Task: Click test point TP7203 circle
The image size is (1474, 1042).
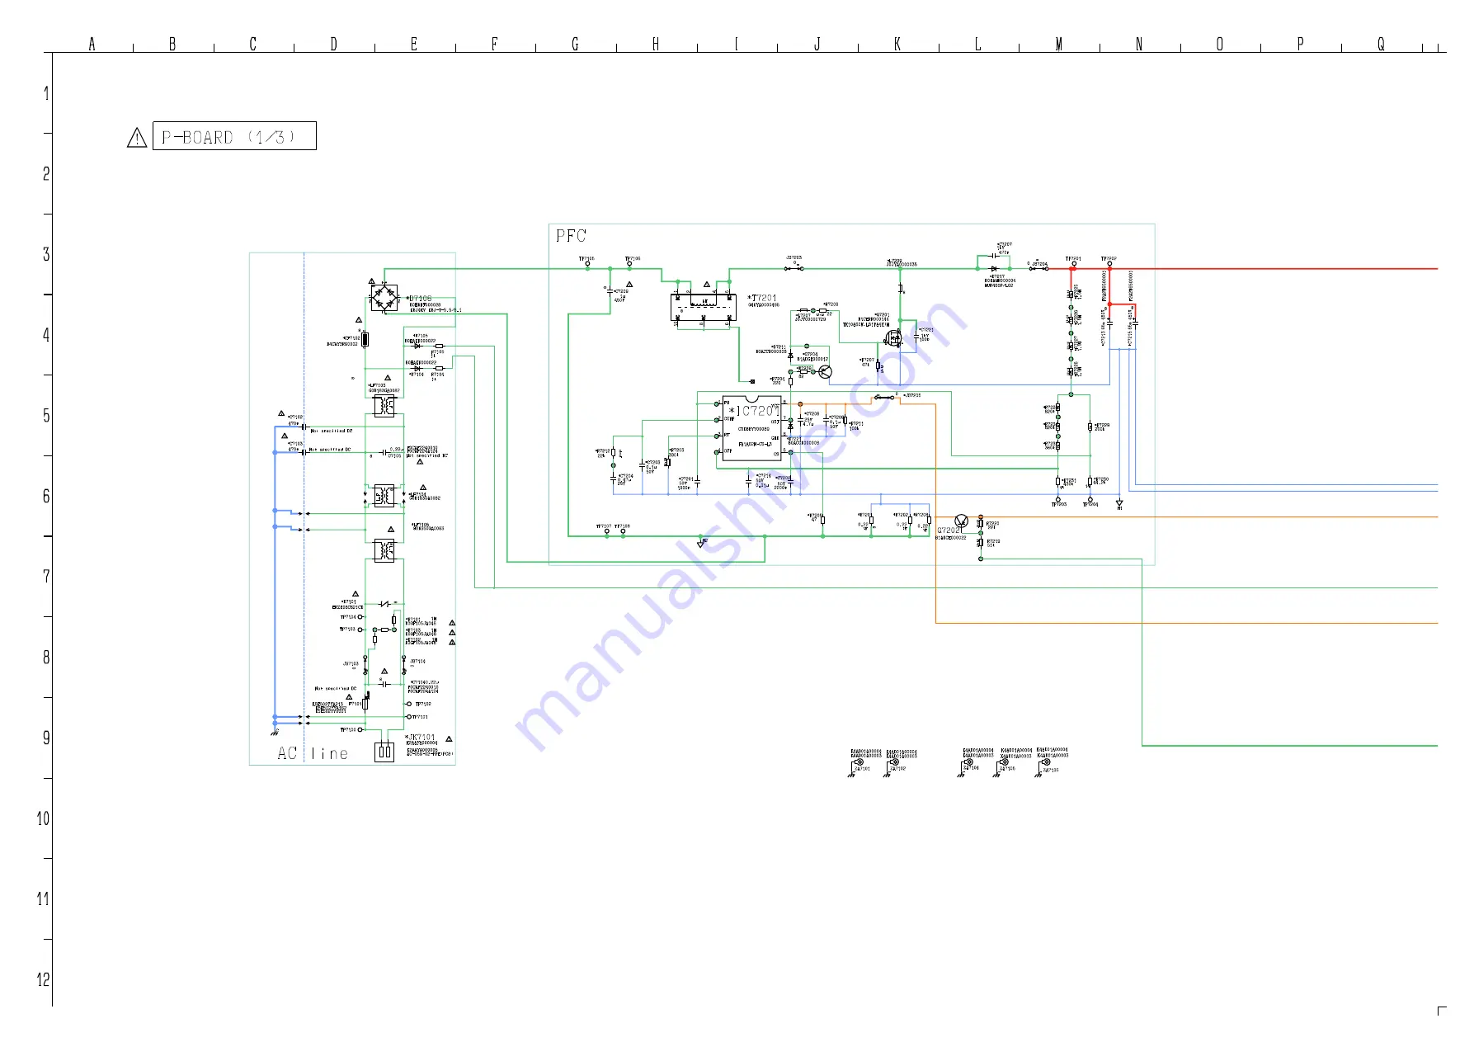Action: (1057, 498)
